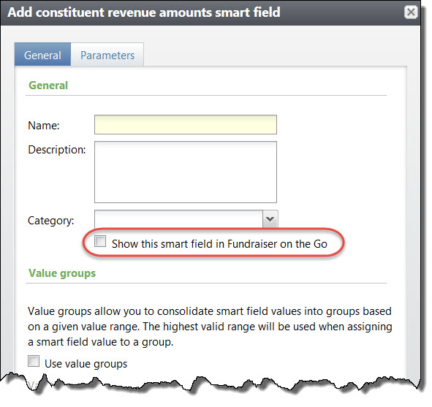This screenshot has height=407, width=432.
Task: Click the Fundraiser on the Go label text
Action: pos(277,244)
